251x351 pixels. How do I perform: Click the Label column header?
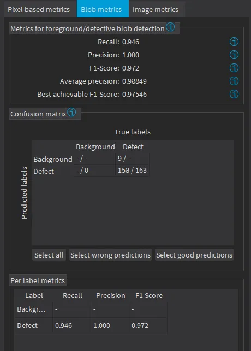tap(34, 295)
